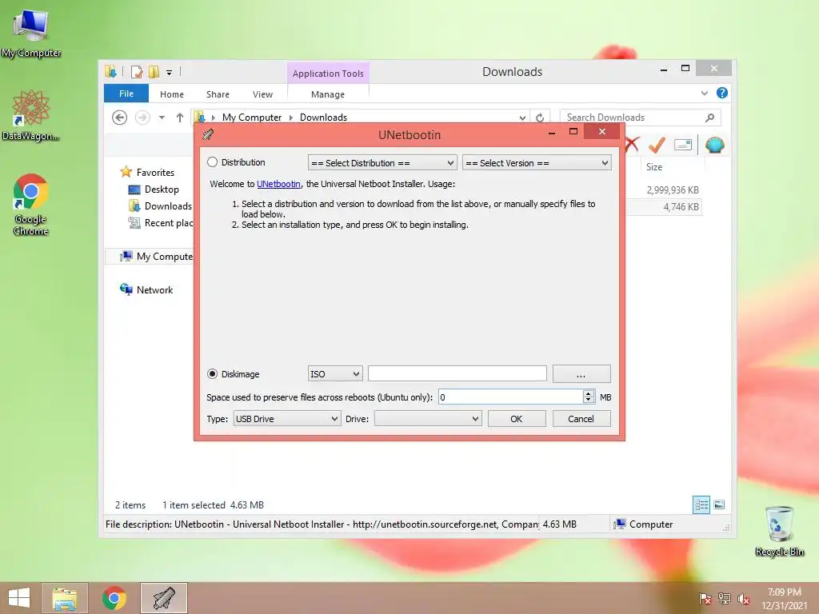819x614 pixels.
Task: Click the Properties quick access icon
Action: click(137, 71)
